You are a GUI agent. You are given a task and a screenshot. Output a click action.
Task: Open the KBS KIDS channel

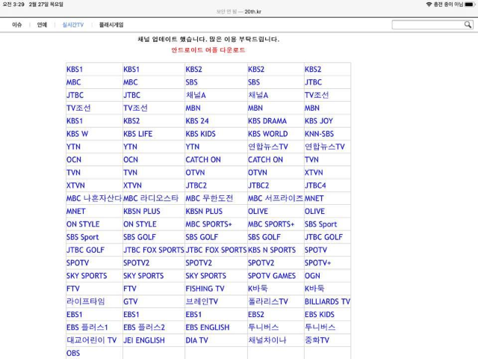(200, 134)
